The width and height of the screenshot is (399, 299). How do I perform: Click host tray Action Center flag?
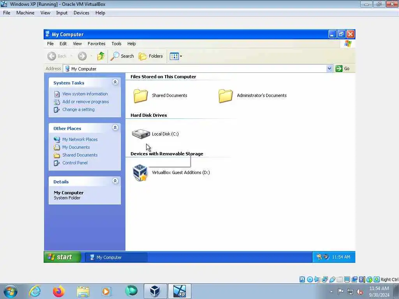click(x=341, y=291)
